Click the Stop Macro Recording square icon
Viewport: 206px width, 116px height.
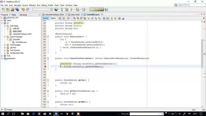click(x=115, y=18)
